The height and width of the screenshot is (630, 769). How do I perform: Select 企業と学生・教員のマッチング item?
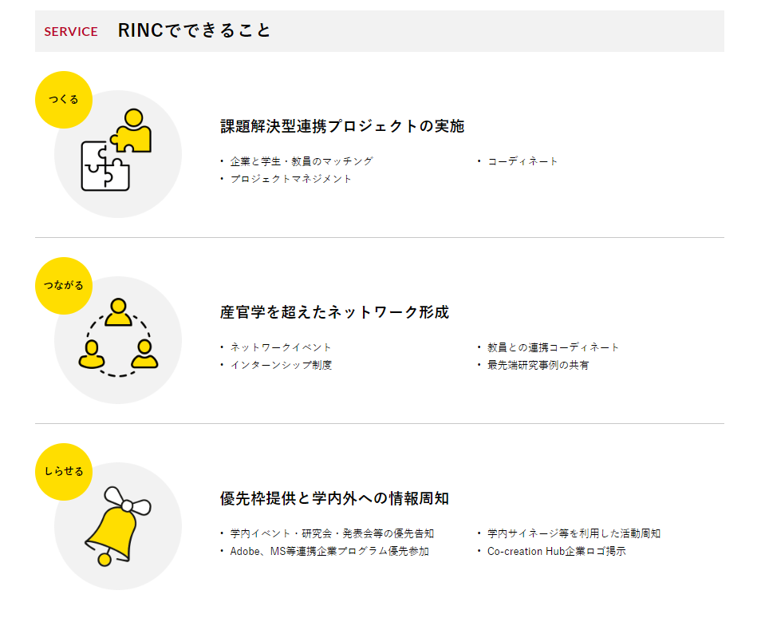(x=301, y=161)
